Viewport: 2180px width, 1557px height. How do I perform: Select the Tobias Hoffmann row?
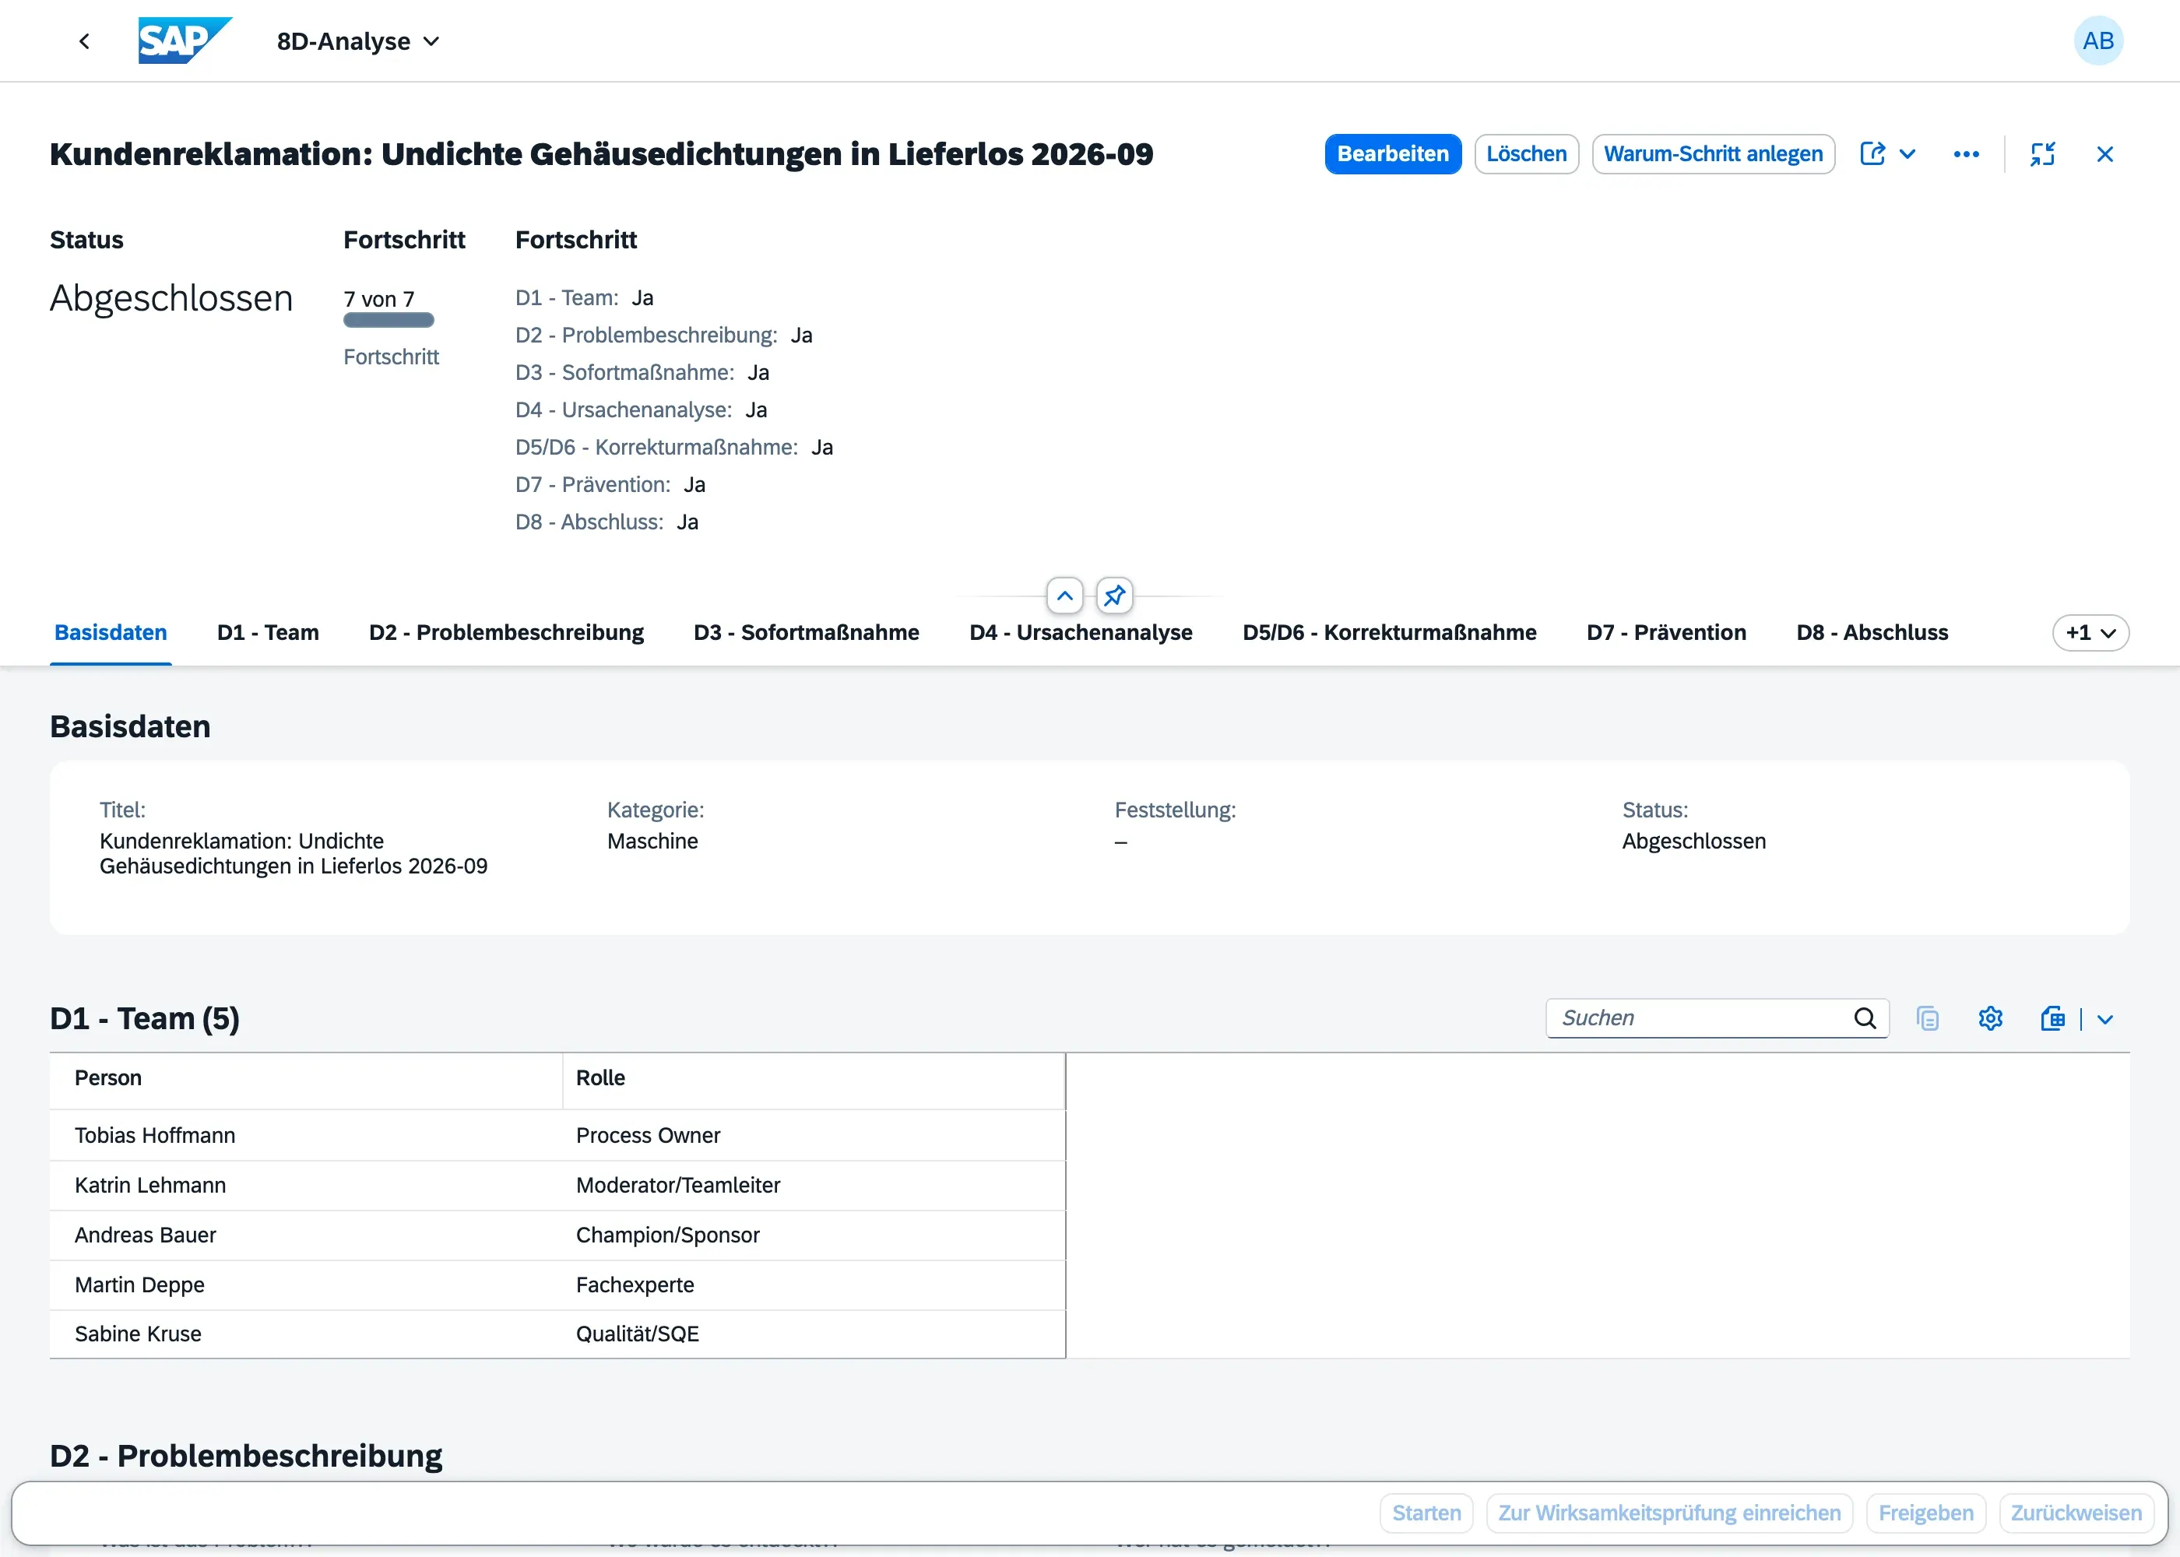pyautogui.click(x=557, y=1135)
